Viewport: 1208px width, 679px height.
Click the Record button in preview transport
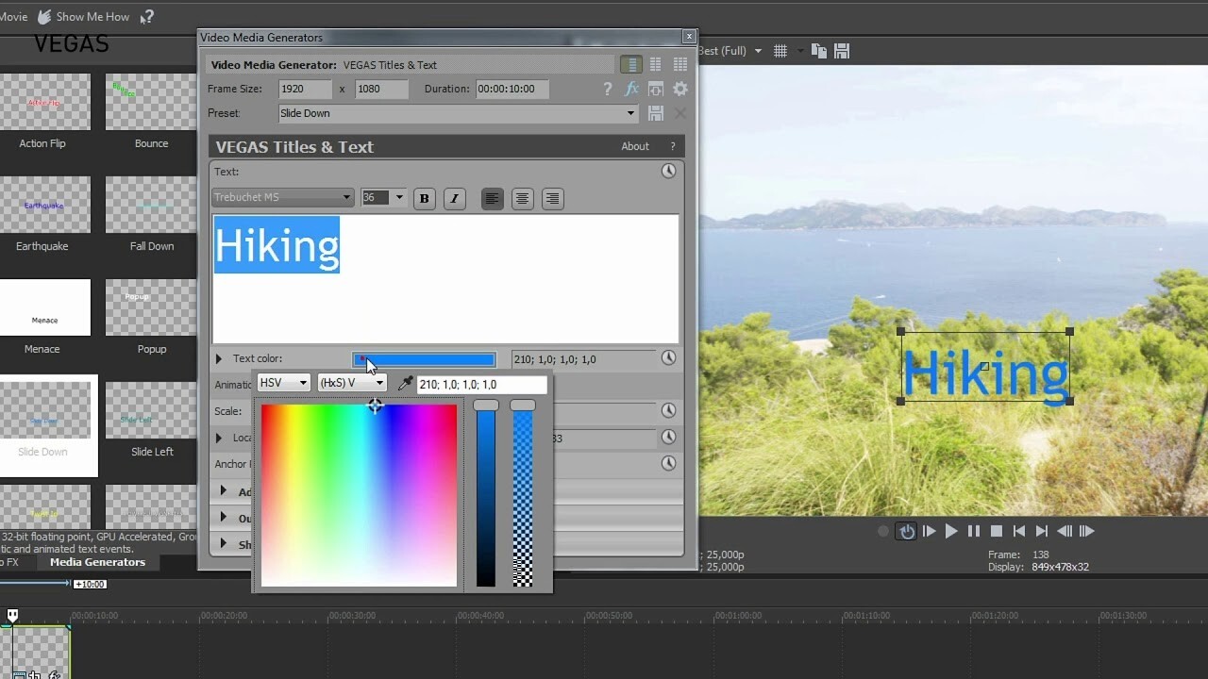[883, 531]
